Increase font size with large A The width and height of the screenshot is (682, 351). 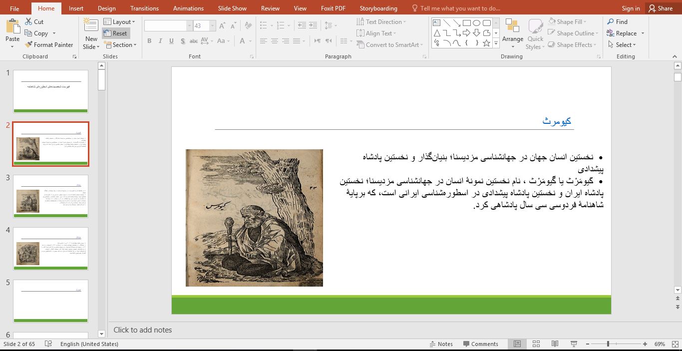coord(222,26)
